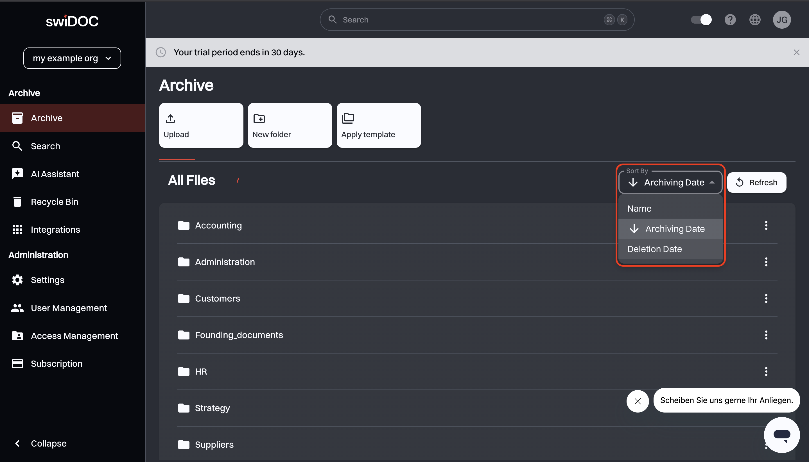
Task: Open Subscription page
Action: 72,364
